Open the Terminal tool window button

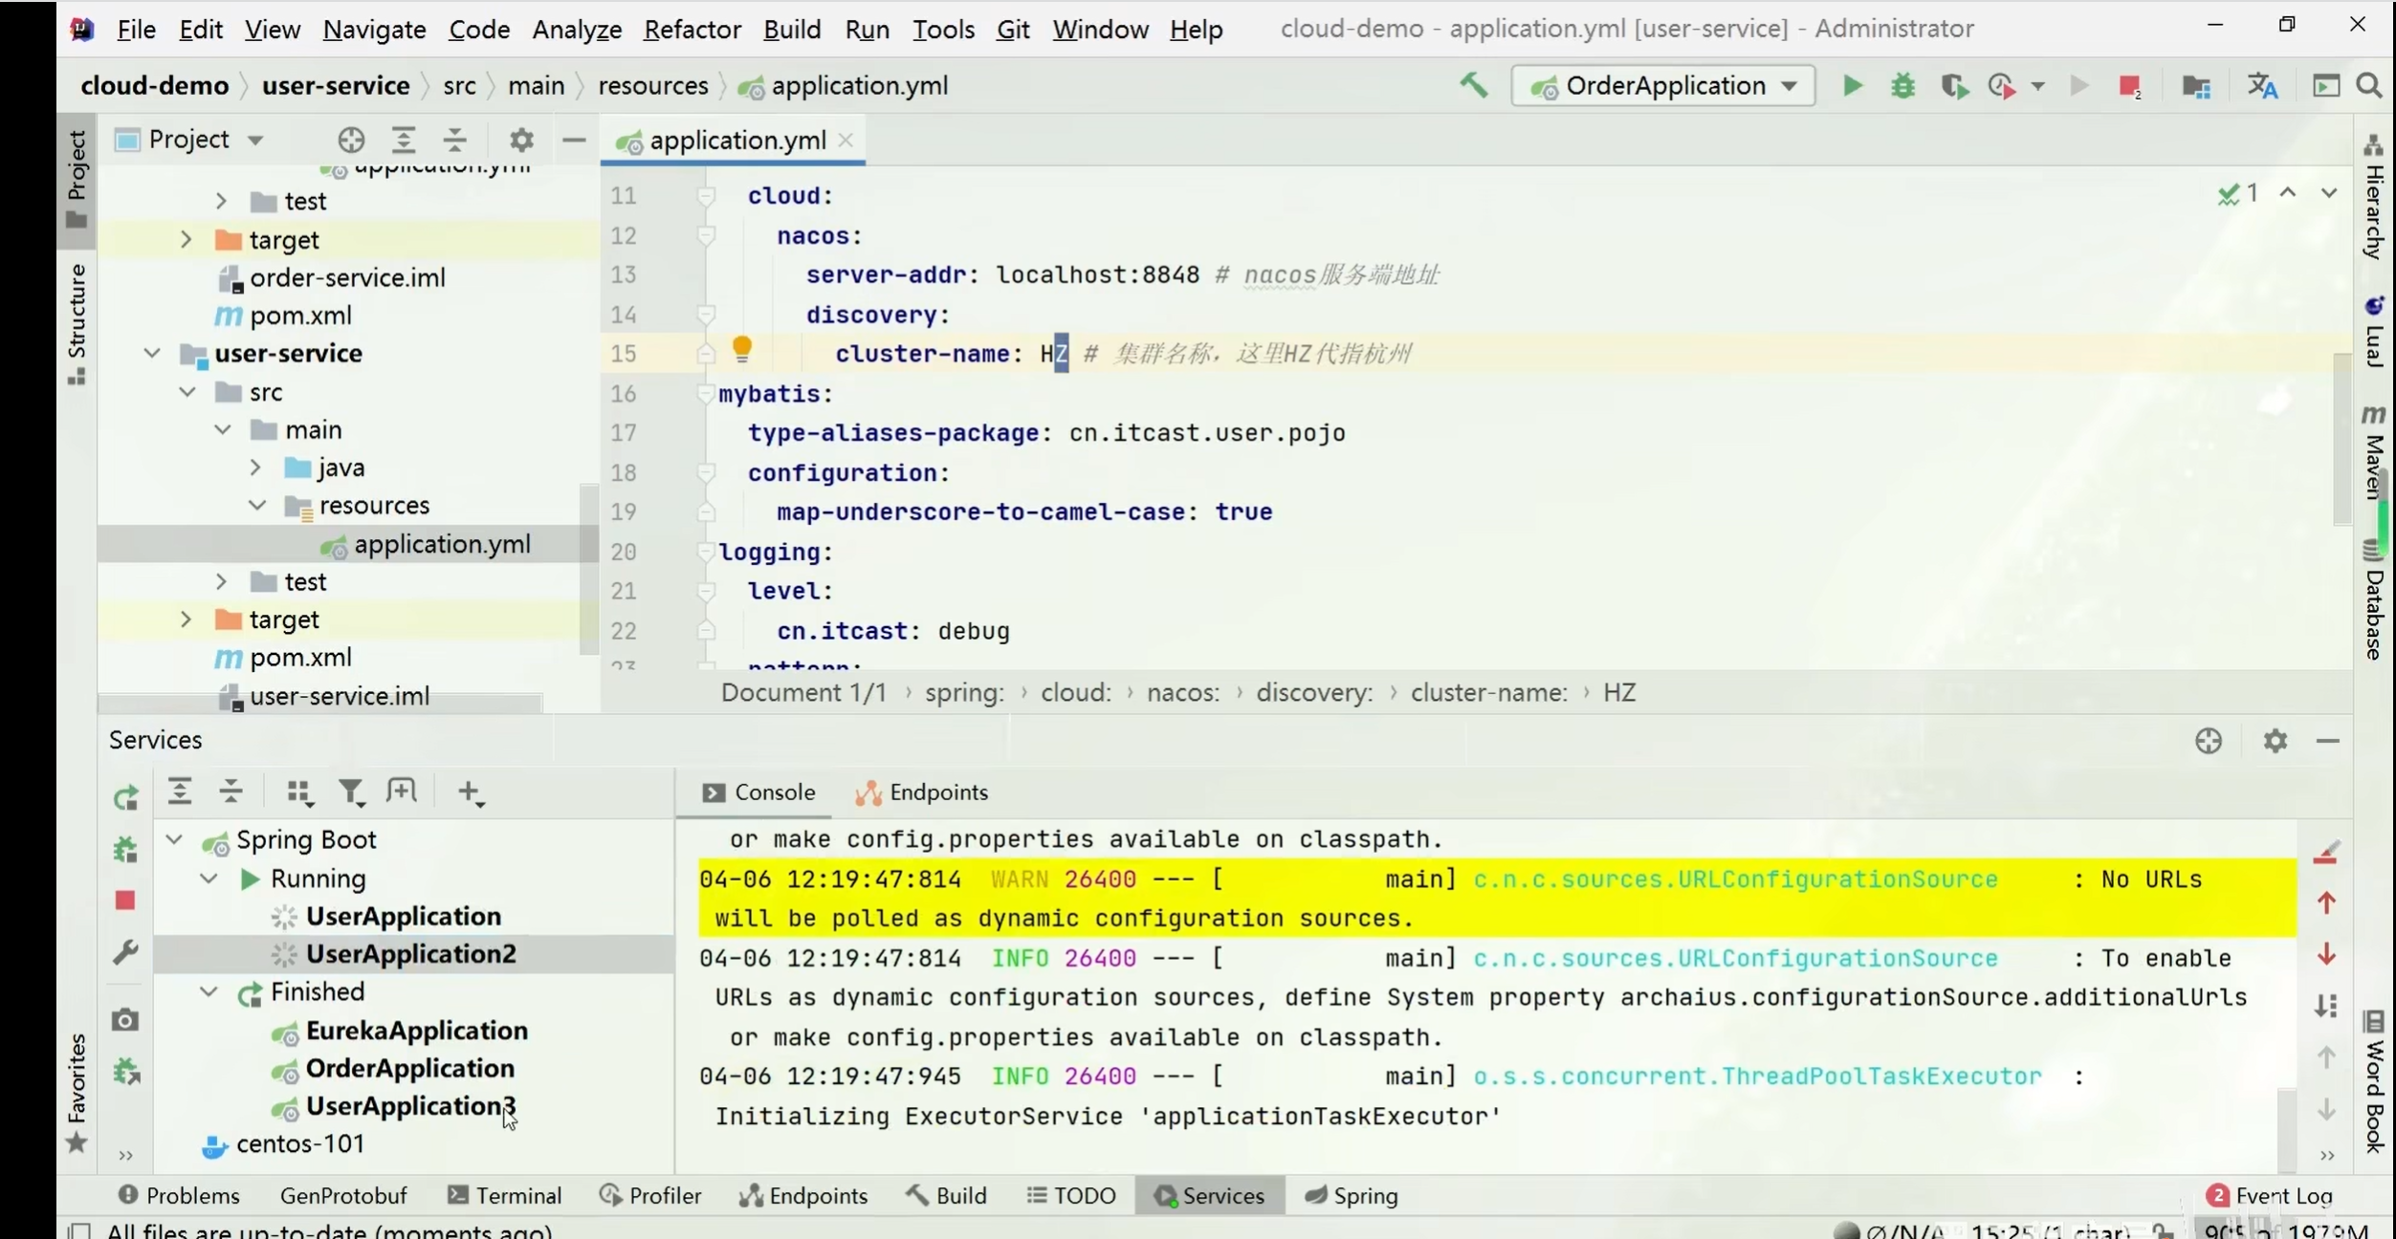click(x=504, y=1196)
